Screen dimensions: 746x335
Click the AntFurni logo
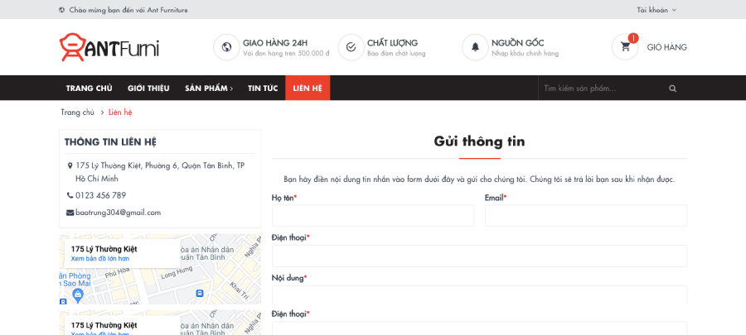tap(109, 47)
